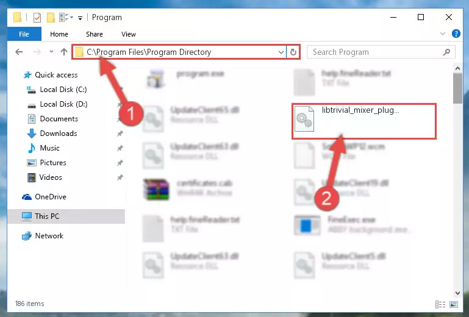This screenshot has height=317, width=469.
Task: Switch to the View ribbon tab
Action: click(x=129, y=34)
